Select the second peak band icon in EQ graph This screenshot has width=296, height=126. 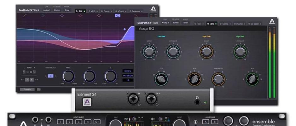tap(80, 16)
